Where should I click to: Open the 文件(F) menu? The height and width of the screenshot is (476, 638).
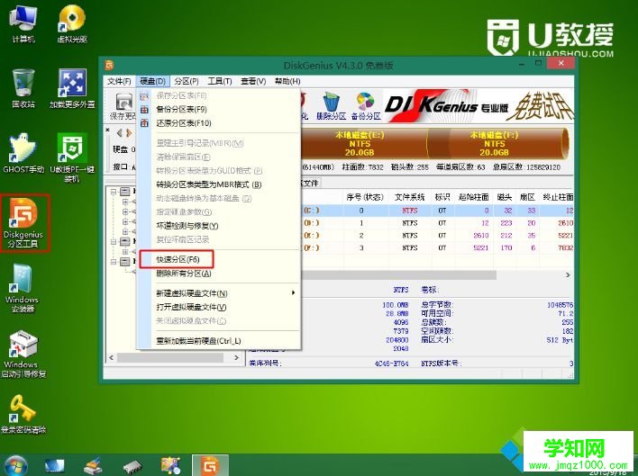pyautogui.click(x=119, y=82)
